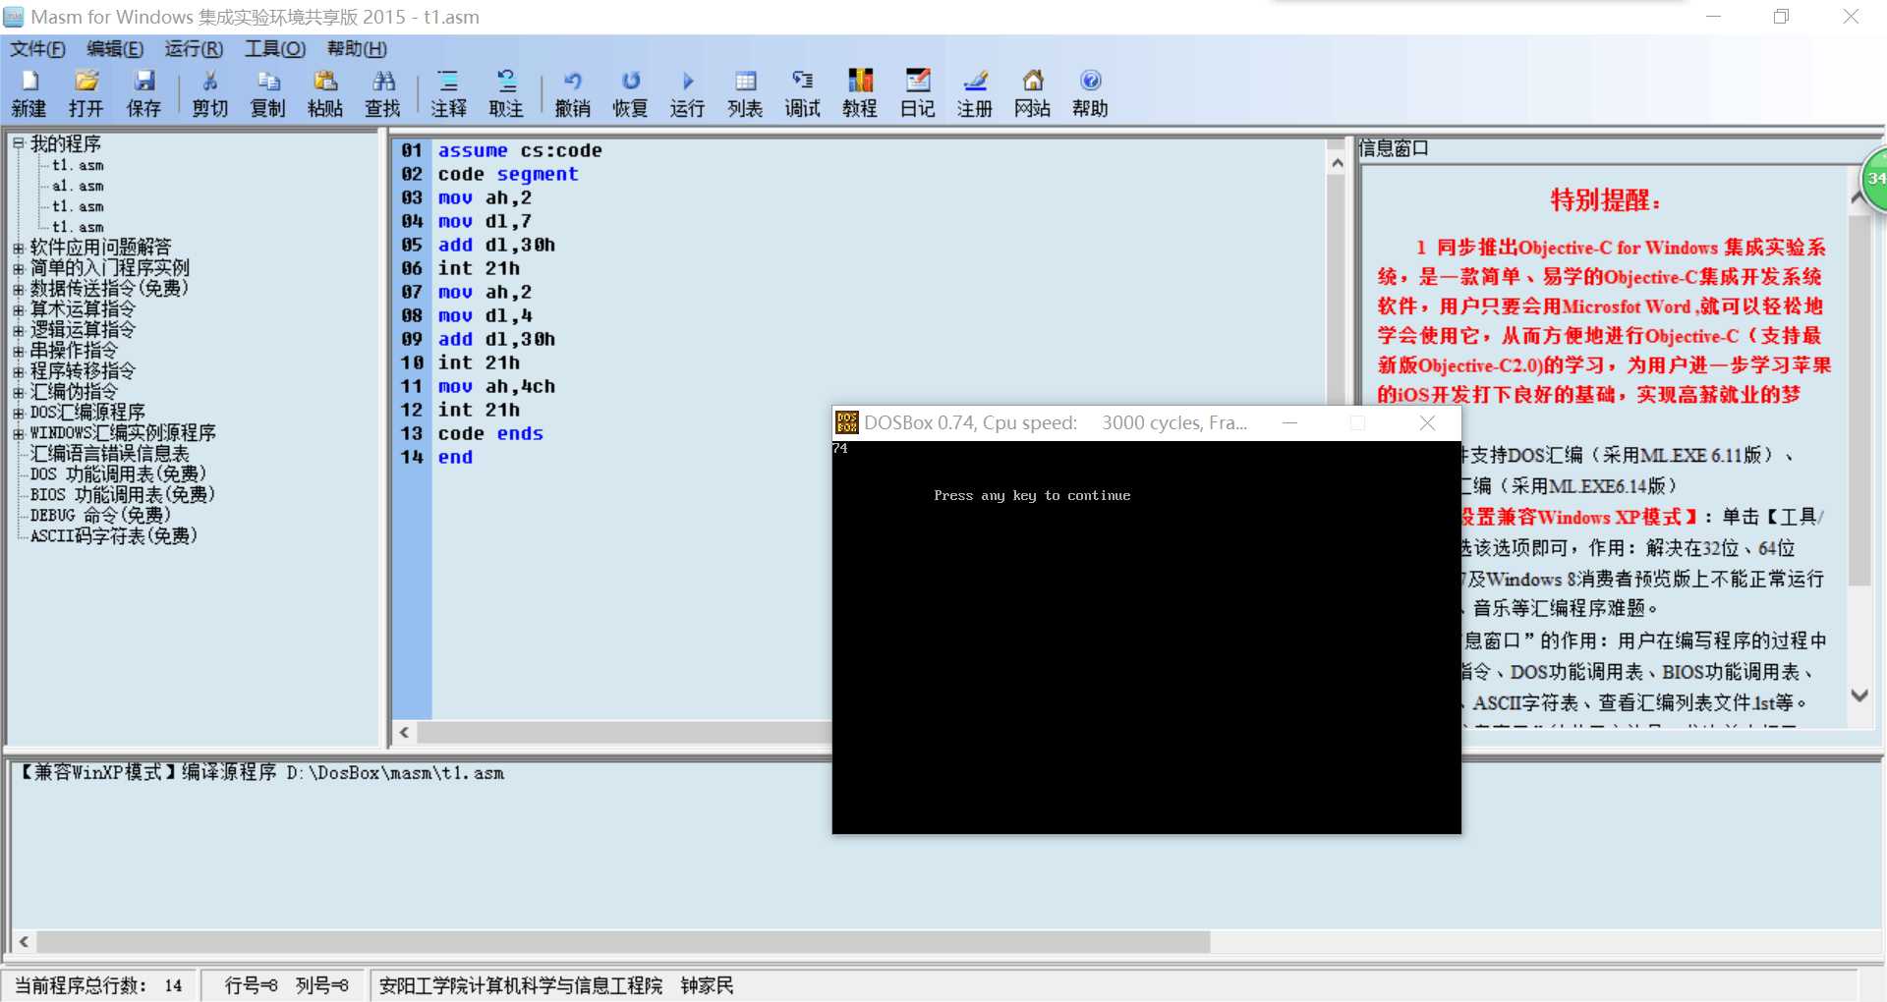Open the 工具(O) menu

(x=275, y=49)
